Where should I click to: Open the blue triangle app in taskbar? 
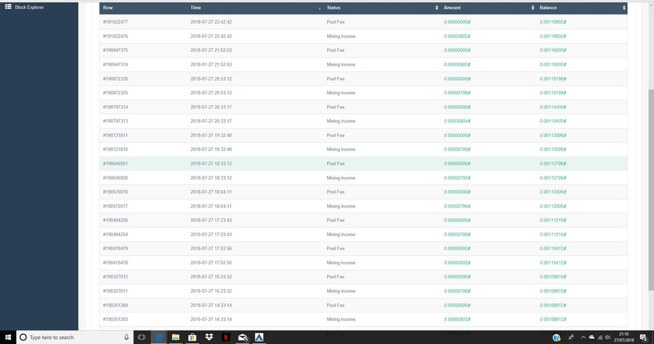(x=259, y=337)
